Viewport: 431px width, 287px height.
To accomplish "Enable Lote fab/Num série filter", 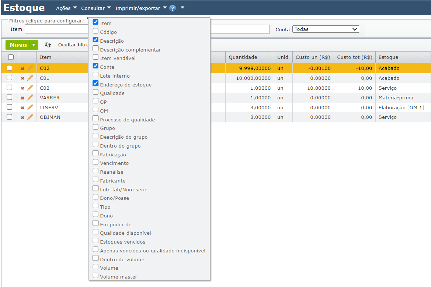I will (95, 188).
